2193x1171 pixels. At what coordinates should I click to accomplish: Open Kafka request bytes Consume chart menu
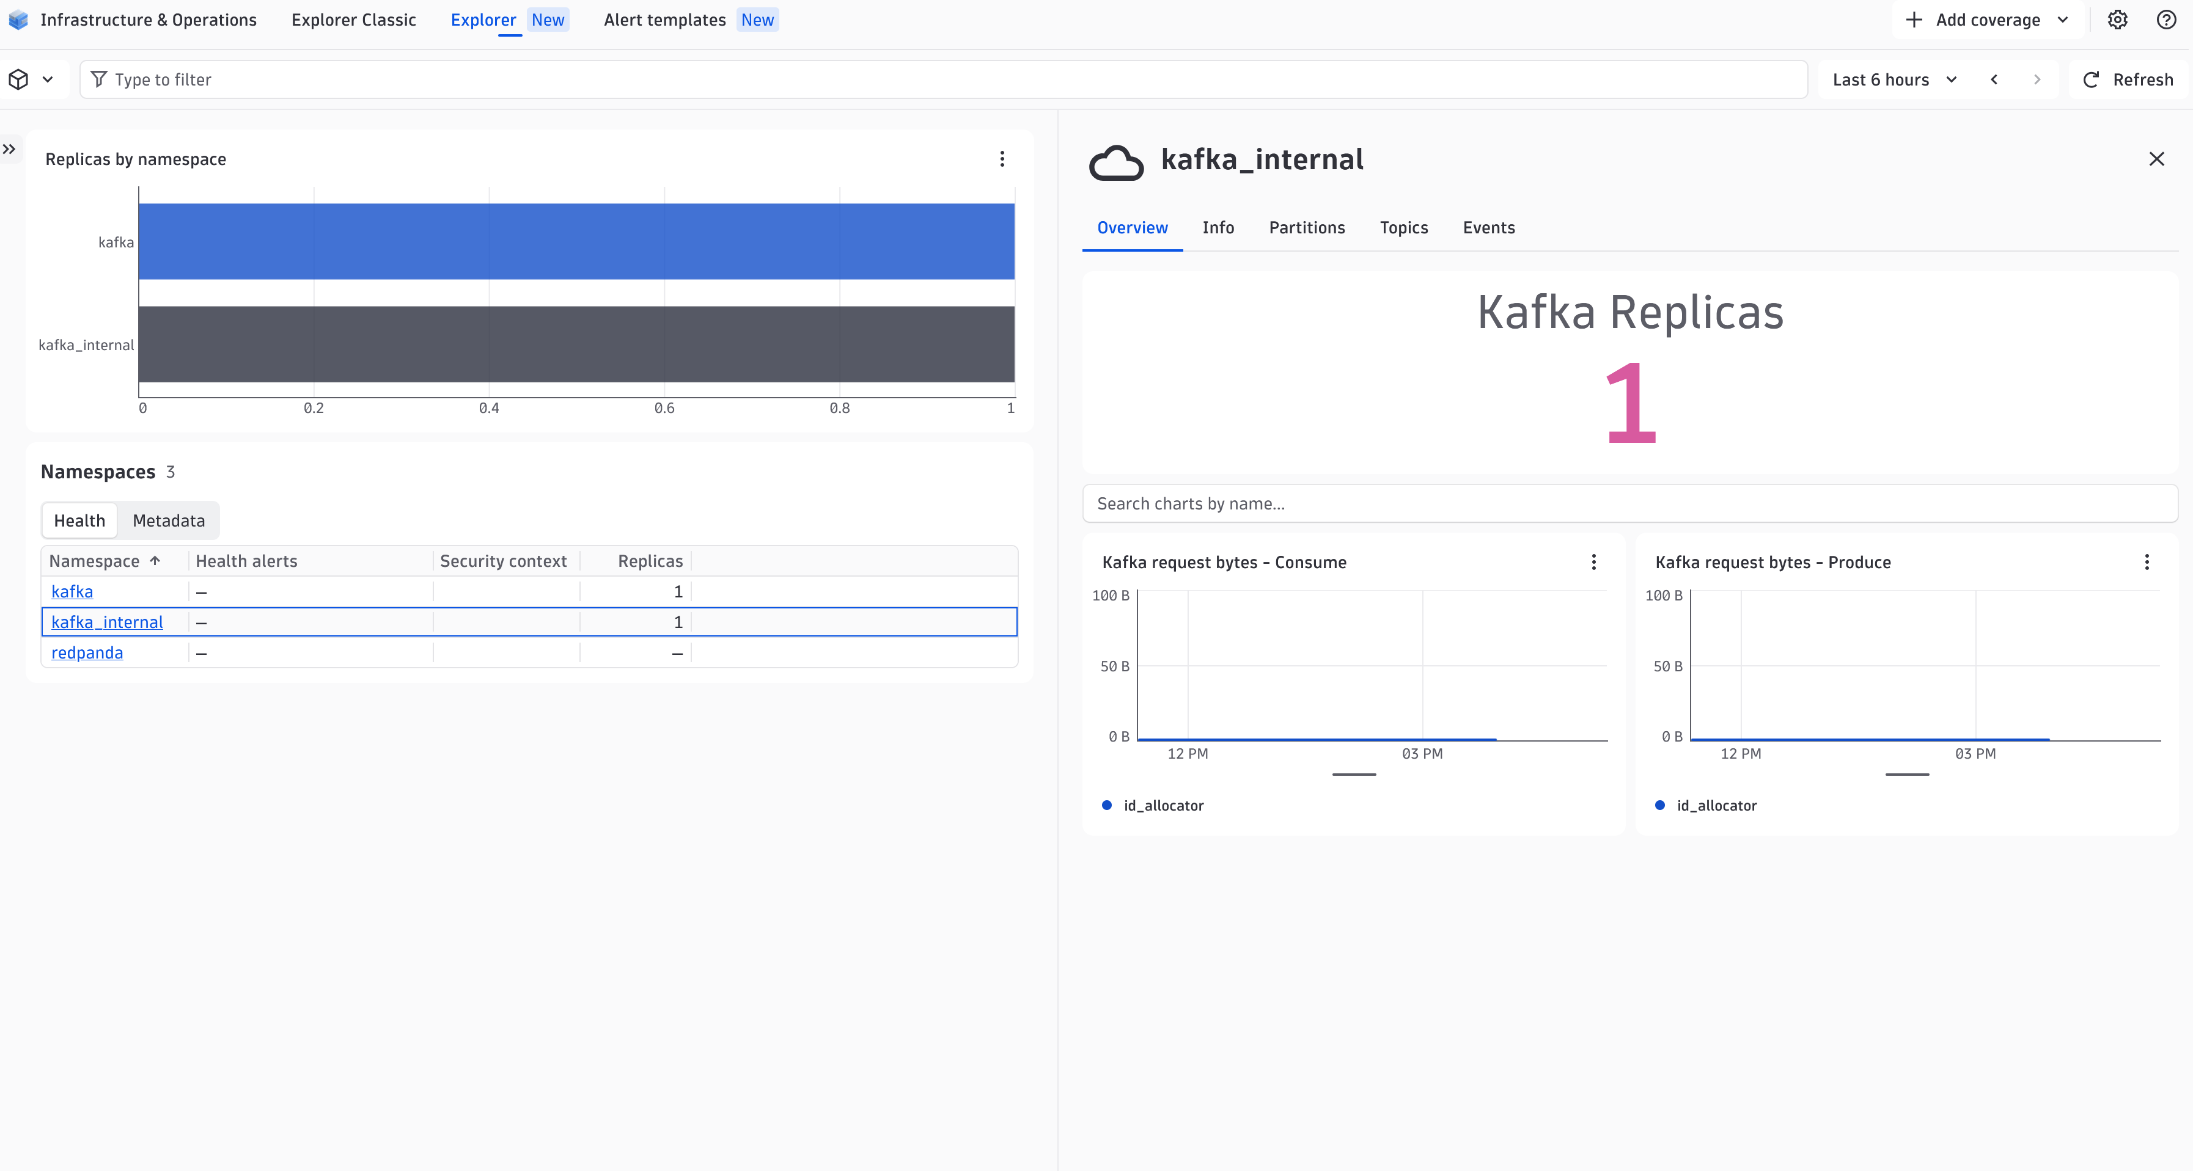1593,561
